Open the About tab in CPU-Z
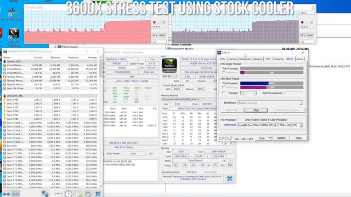The image size is (351, 197). [x=299, y=59]
